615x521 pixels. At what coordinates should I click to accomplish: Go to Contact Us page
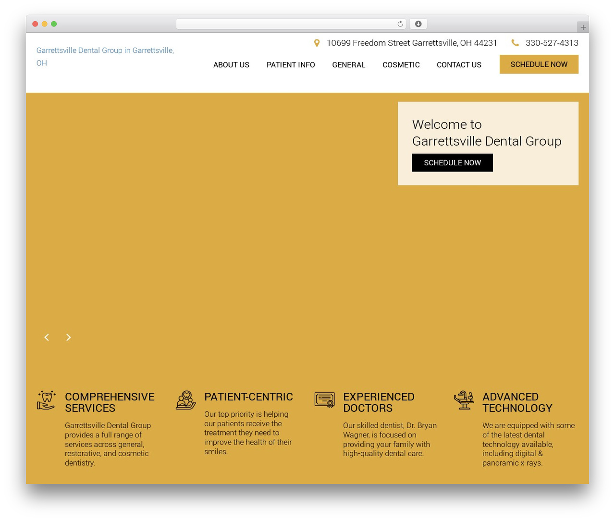coord(459,65)
